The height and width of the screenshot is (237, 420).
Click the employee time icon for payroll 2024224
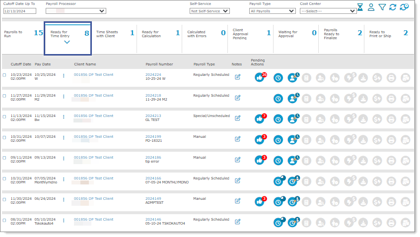[292, 77]
